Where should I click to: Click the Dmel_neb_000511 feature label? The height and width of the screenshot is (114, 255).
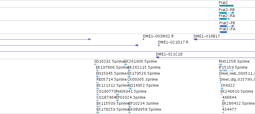237,73
